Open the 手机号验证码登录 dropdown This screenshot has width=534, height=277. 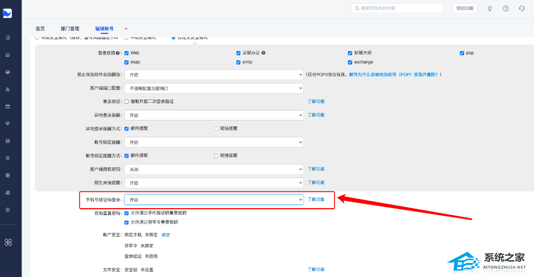pos(213,200)
